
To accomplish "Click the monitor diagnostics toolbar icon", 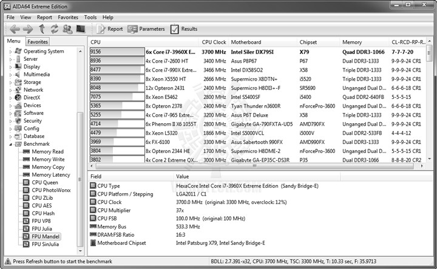I will (81, 29).
